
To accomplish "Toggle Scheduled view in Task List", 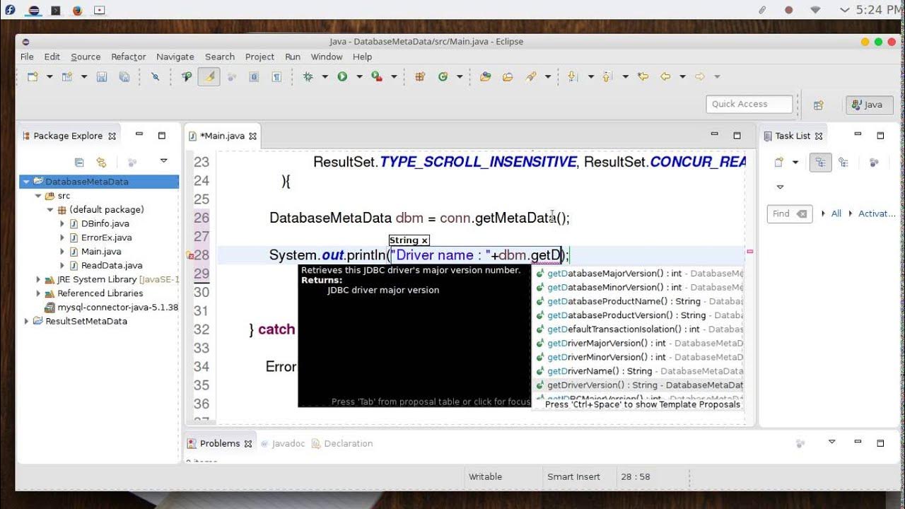I will tap(843, 162).
